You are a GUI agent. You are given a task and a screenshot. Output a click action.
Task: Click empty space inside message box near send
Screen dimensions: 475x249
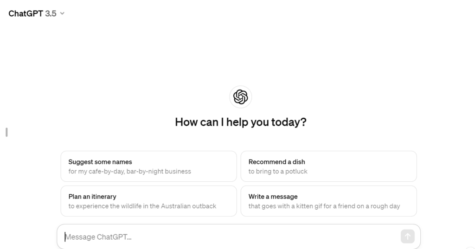tap(364, 236)
